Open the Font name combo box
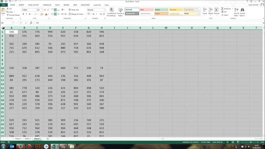This screenshot has width=265, height=149. click(x=29, y=10)
